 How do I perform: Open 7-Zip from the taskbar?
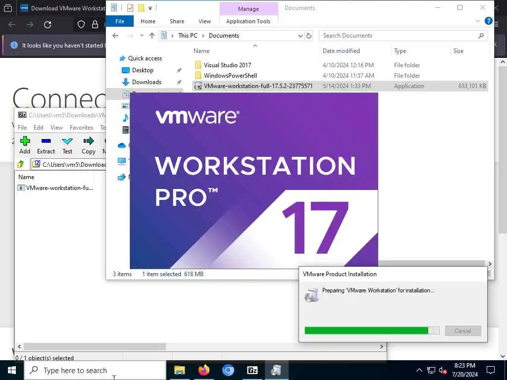click(x=252, y=370)
